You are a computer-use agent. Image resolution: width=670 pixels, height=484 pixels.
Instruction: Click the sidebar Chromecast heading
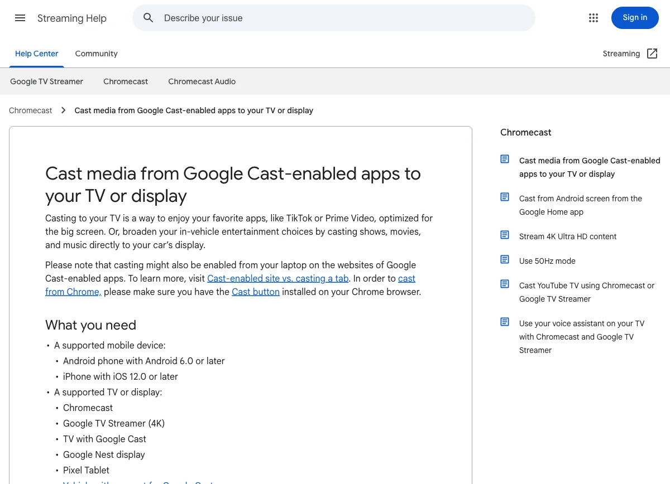click(x=526, y=132)
